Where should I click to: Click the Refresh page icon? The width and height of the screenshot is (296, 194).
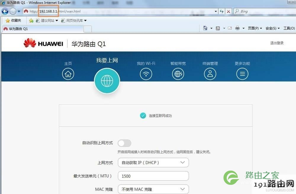(x=222, y=11)
